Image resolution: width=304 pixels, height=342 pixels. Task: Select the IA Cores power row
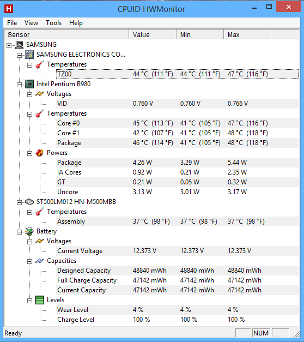tap(178, 172)
